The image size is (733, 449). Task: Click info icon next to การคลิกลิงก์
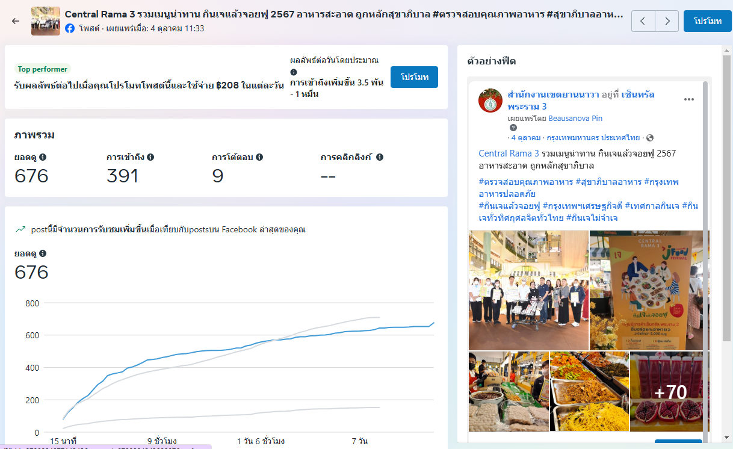pos(380,157)
